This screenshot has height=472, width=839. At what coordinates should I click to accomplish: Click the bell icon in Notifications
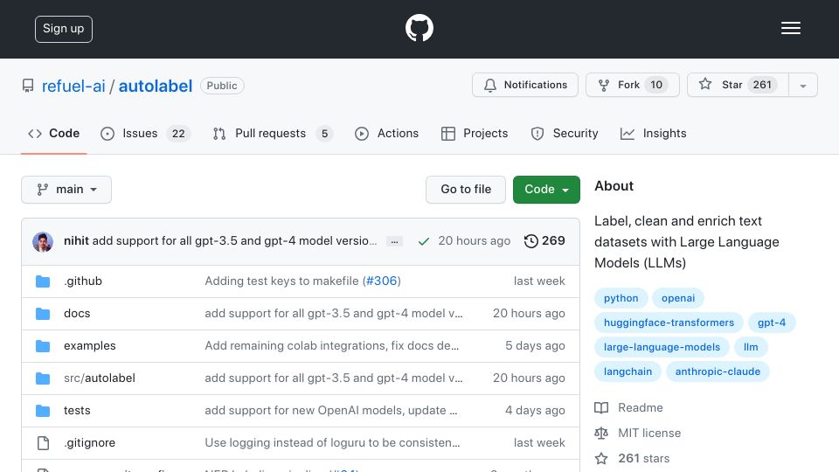[x=490, y=85]
